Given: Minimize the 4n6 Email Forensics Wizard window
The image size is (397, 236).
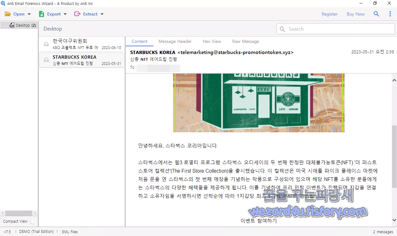Looking at the screenshot, I should point(361,3).
